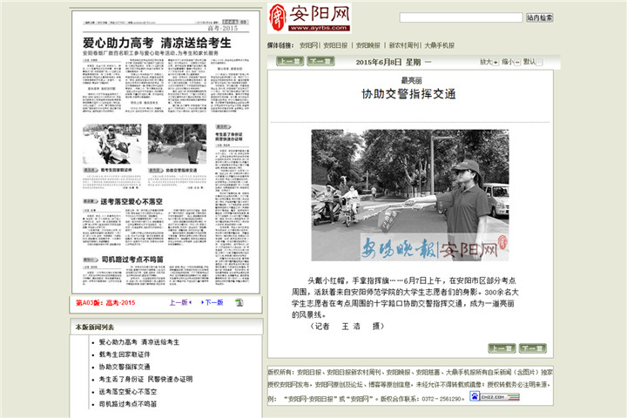Viewport: 627px width, 418px height.
Task: Click the newspaper page A03 preview image
Action: tap(166, 152)
